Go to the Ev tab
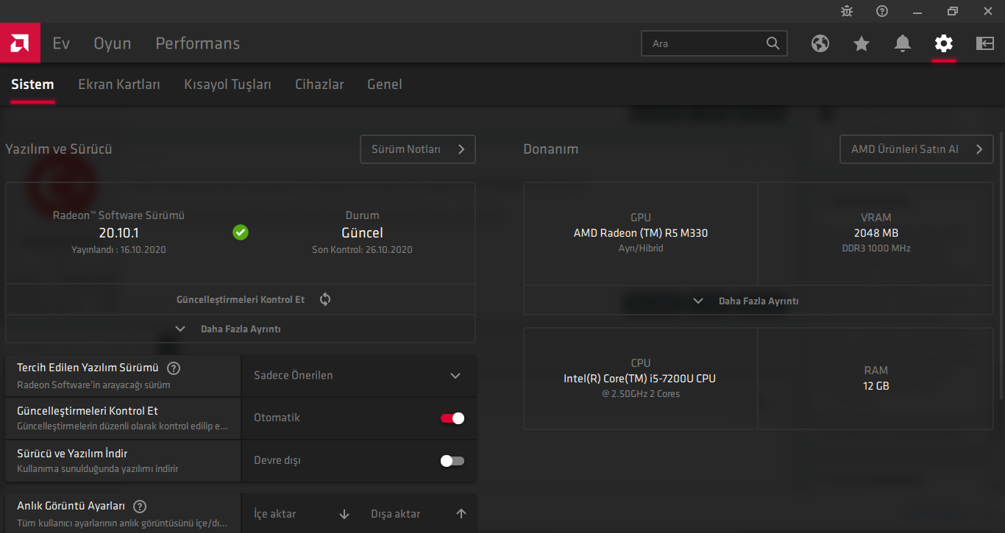Viewport: 1005px width, 533px height. [61, 43]
